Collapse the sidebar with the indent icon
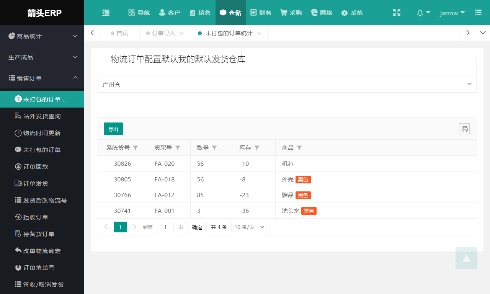 pyautogui.click(x=106, y=13)
